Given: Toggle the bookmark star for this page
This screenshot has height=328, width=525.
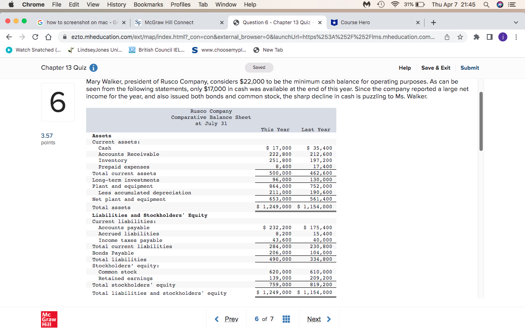Looking at the screenshot, I should tap(460, 36).
